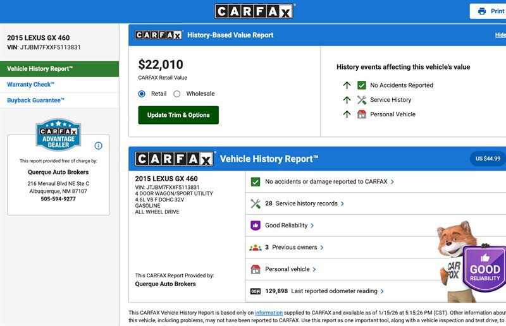Follow the 'information' hyperlink in the disclaimer
Viewport: 506px width, 326px height.
click(x=269, y=313)
